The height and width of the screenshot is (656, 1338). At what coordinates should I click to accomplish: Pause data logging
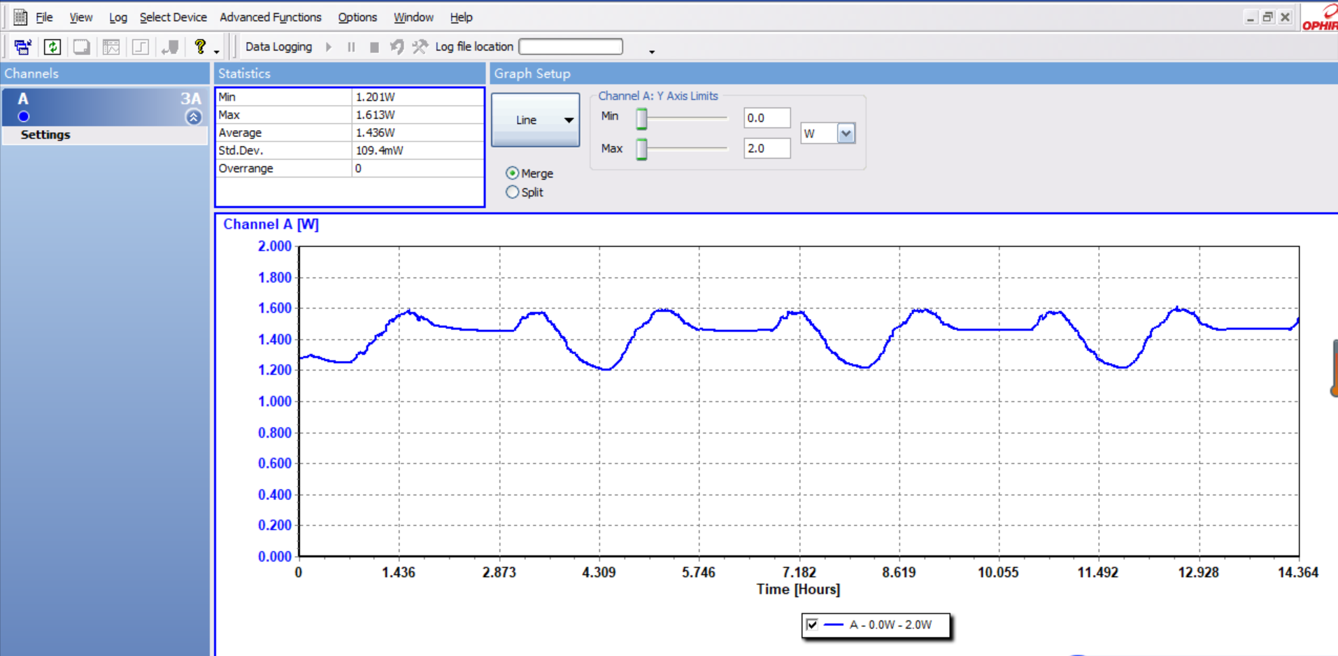click(x=351, y=47)
